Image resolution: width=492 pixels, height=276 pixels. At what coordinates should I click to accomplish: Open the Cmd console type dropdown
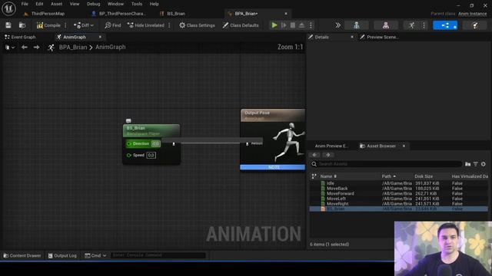(95, 255)
